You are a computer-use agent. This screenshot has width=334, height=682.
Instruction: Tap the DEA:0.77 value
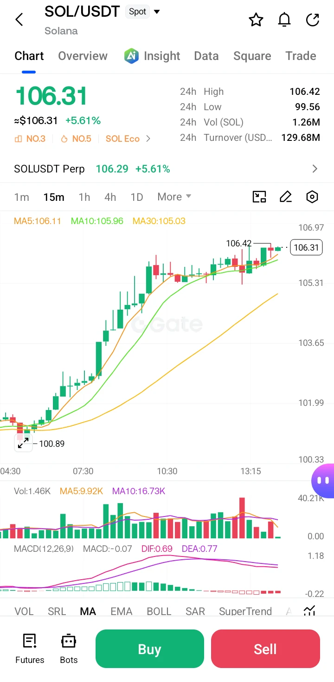click(x=199, y=549)
